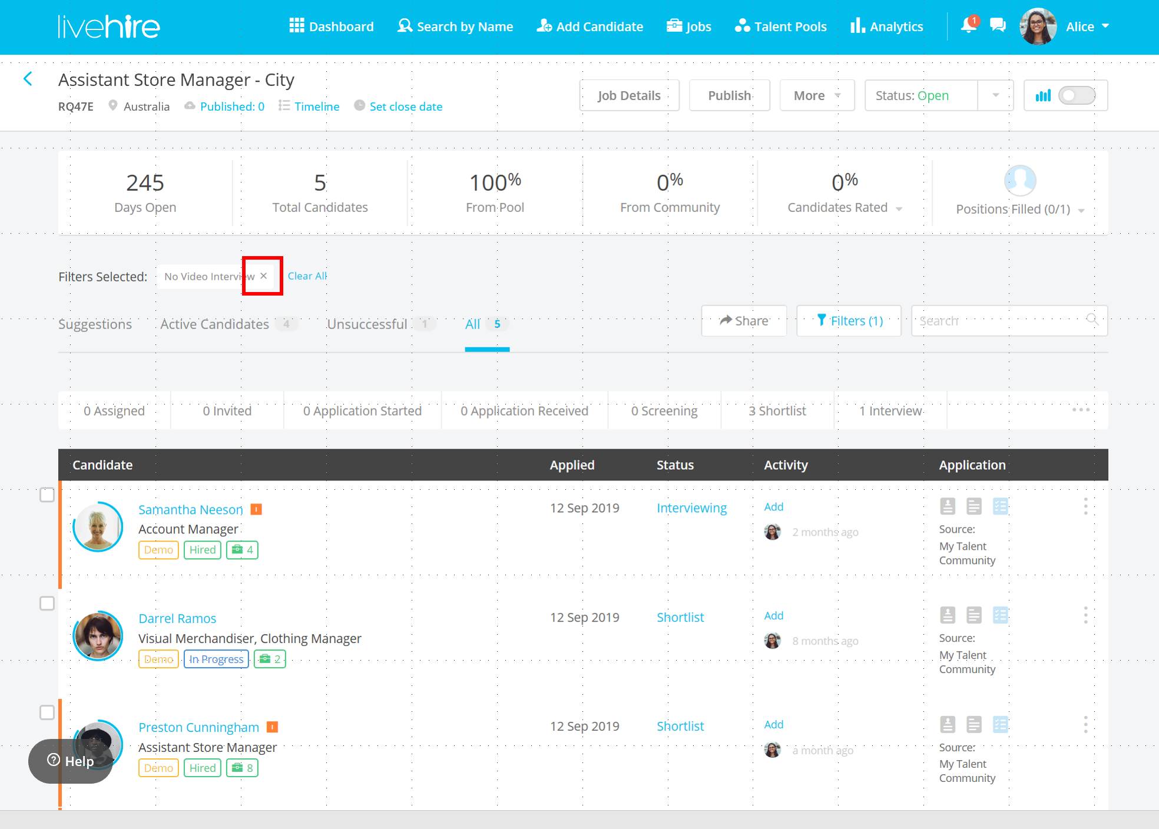Open the More dropdown menu

pyautogui.click(x=817, y=95)
